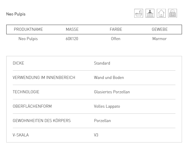
Task: Click the house residential usage icon
Action: [x=161, y=13]
